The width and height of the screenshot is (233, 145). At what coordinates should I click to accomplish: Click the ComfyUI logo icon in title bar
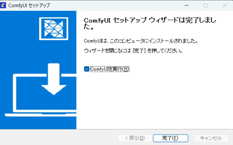click(3, 5)
